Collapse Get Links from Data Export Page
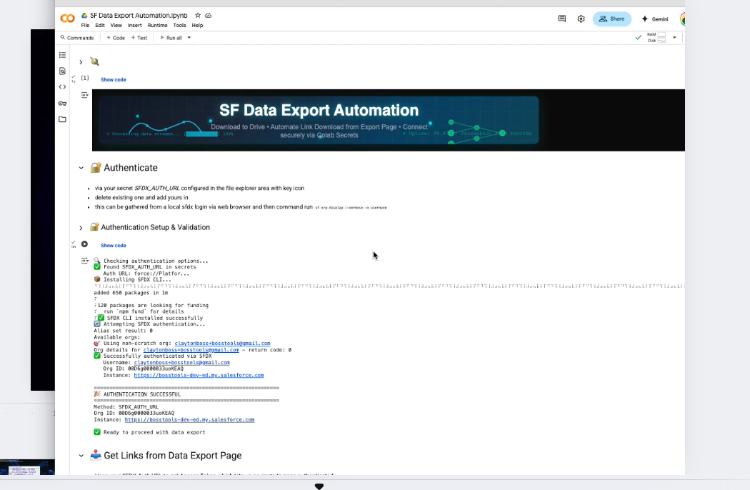Image resolution: width=750 pixels, height=490 pixels. click(81, 456)
